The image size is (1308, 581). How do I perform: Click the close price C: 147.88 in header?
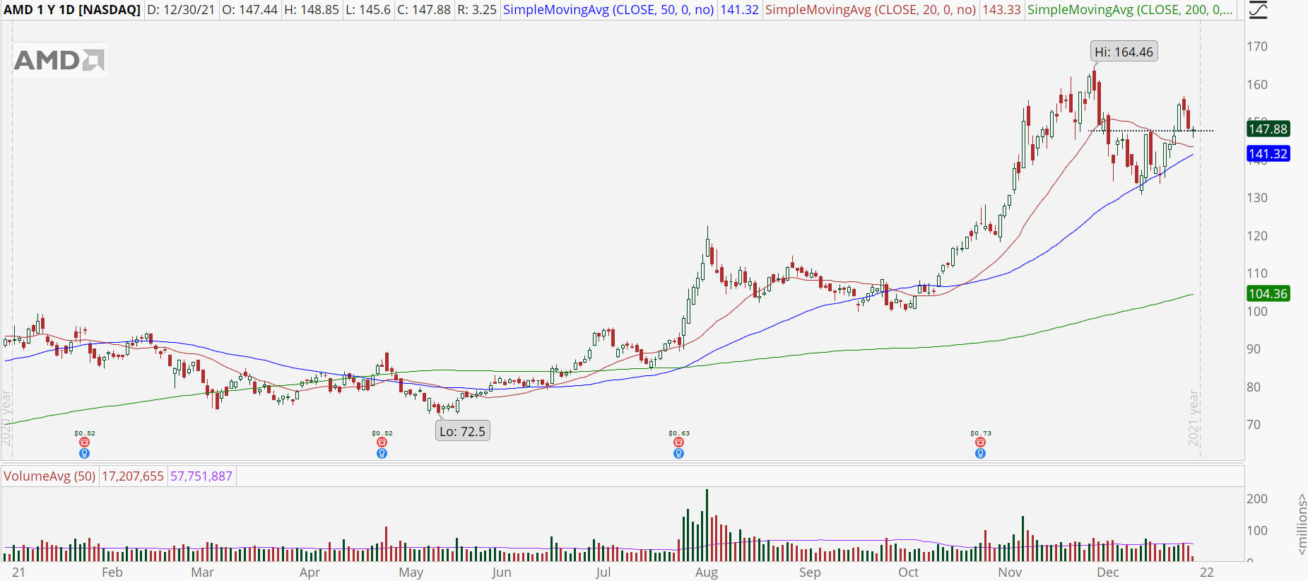(424, 10)
